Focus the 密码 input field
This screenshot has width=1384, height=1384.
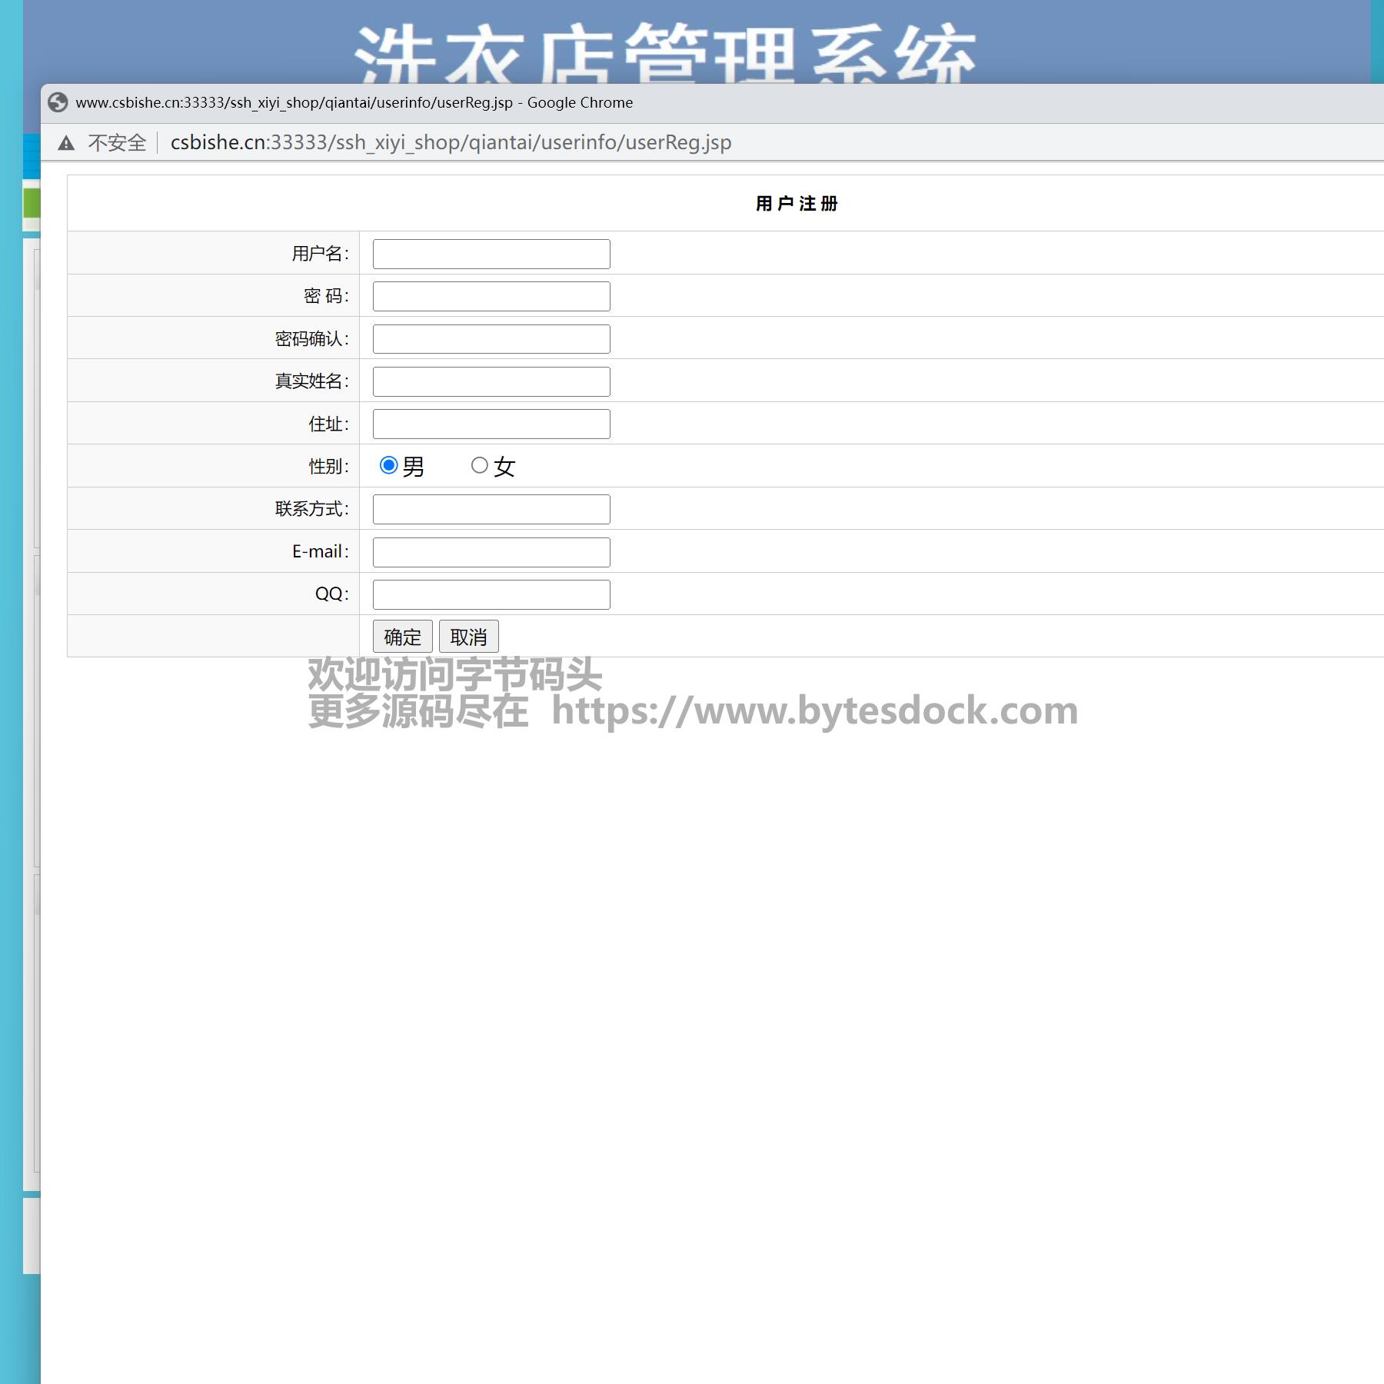pos(491,296)
